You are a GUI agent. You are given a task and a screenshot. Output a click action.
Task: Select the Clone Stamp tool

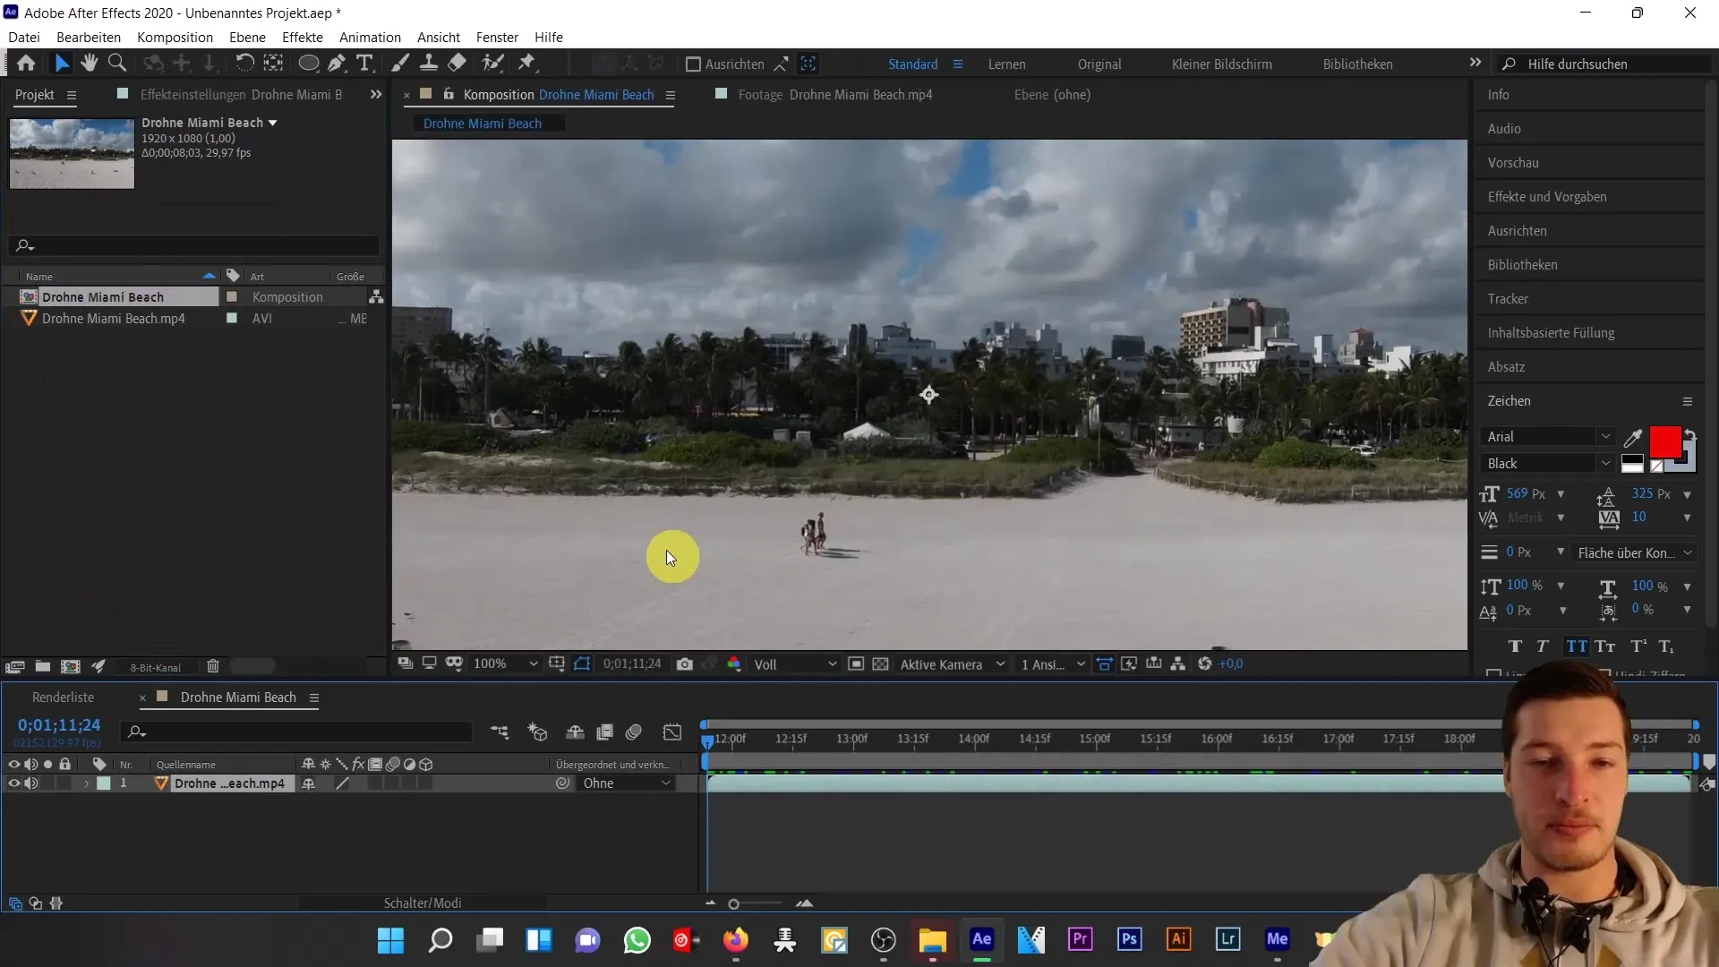point(429,64)
